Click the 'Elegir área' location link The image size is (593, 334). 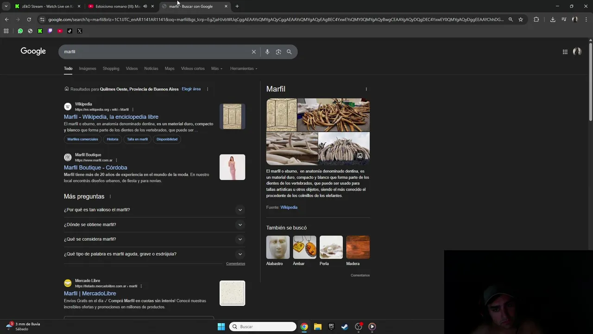tap(191, 89)
